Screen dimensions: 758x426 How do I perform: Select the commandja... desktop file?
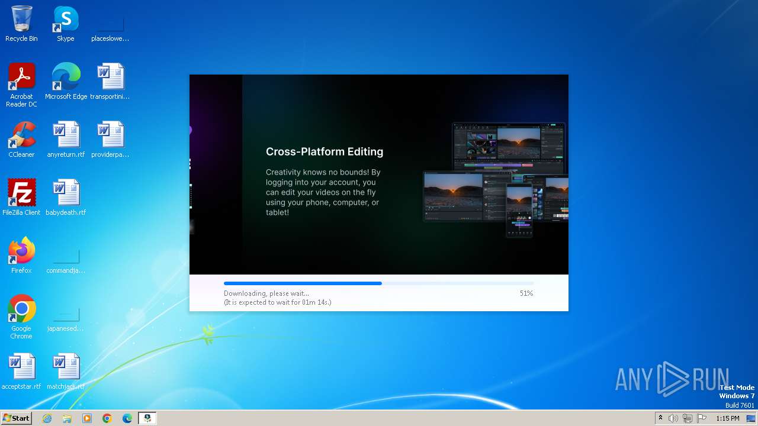pos(66,260)
